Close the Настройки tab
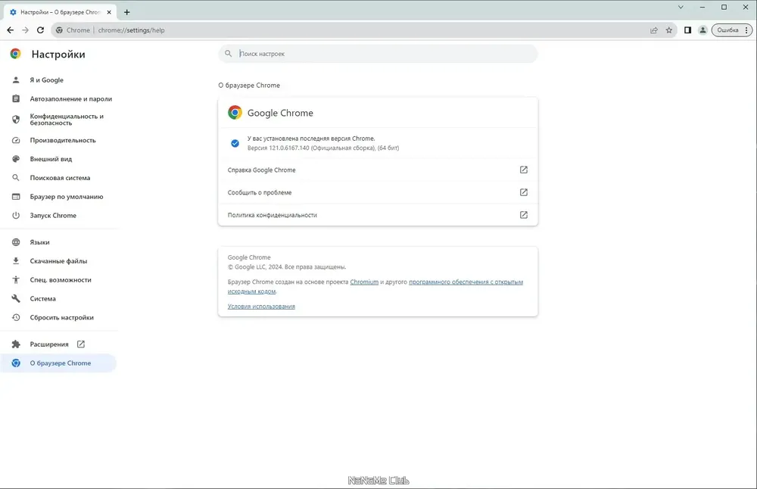The width and height of the screenshot is (757, 489). (108, 12)
